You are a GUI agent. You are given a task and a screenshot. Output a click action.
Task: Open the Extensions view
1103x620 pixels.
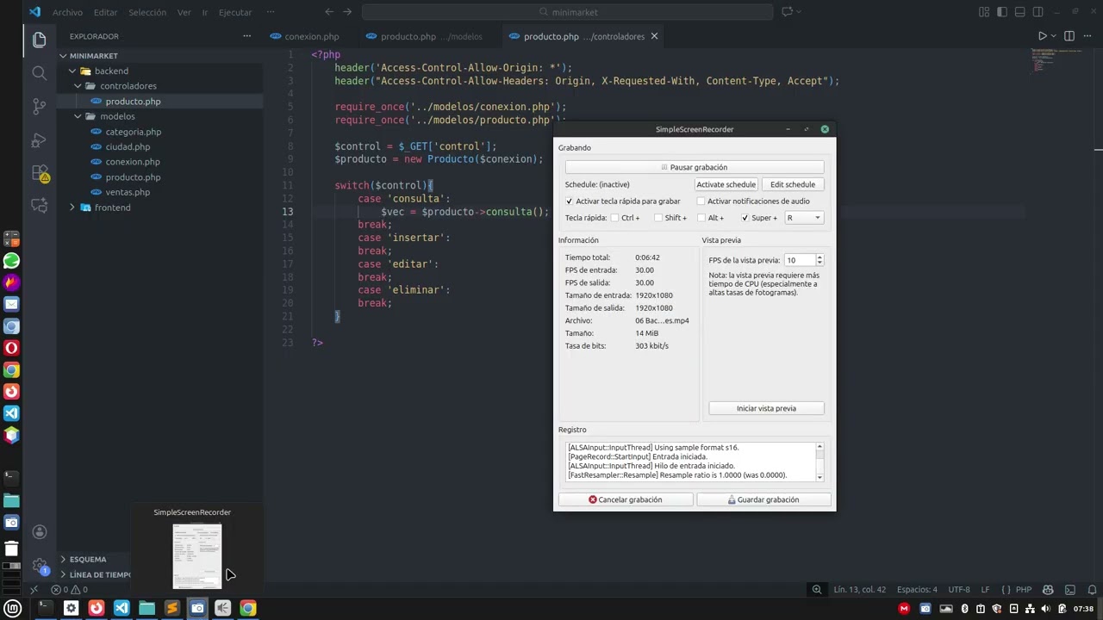pos(39,173)
